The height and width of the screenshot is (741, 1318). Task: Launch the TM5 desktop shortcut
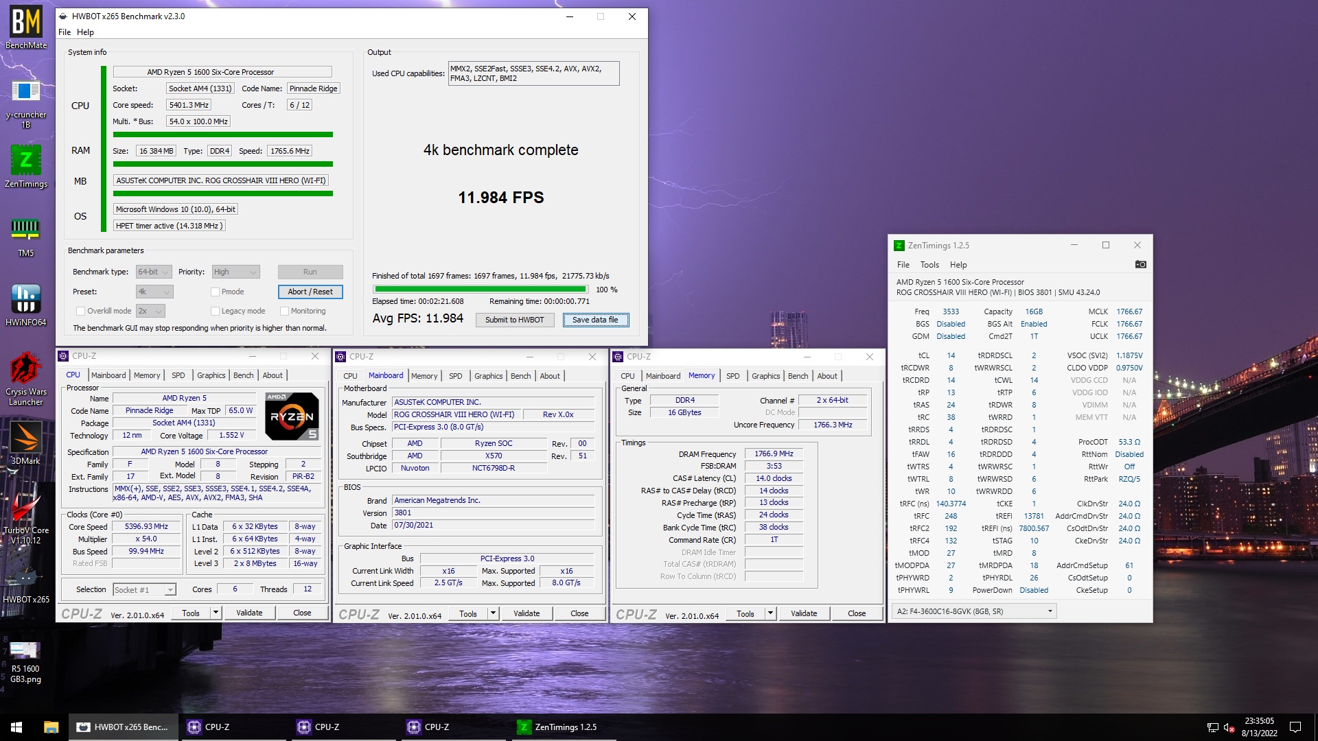click(x=26, y=237)
